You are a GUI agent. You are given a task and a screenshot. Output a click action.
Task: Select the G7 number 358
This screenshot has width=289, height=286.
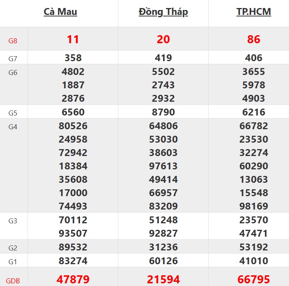(73, 58)
